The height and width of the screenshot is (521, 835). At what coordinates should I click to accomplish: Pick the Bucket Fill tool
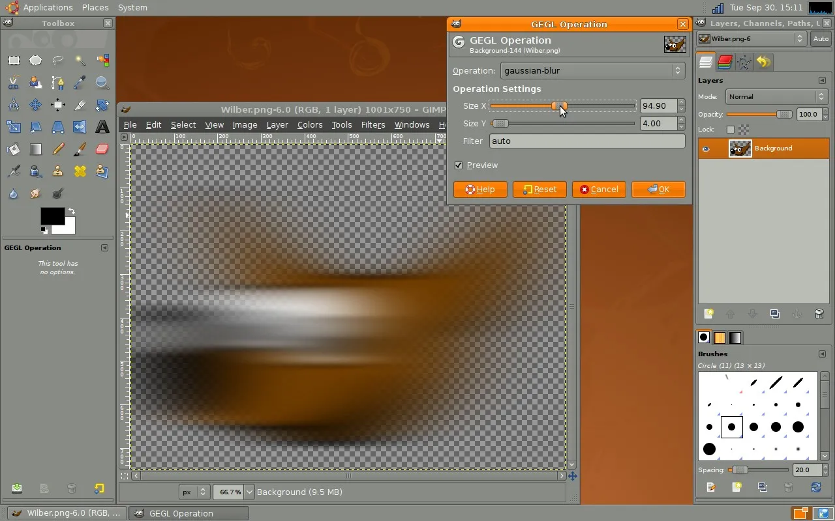14,149
